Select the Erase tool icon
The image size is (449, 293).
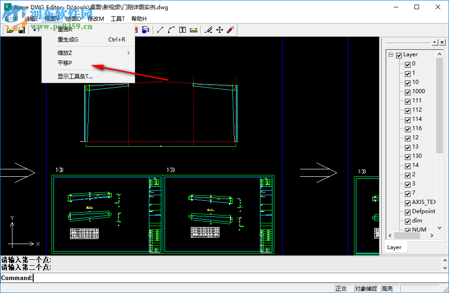[208, 30]
